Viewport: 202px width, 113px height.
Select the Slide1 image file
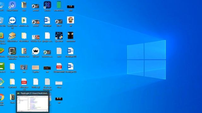(x=59, y=22)
